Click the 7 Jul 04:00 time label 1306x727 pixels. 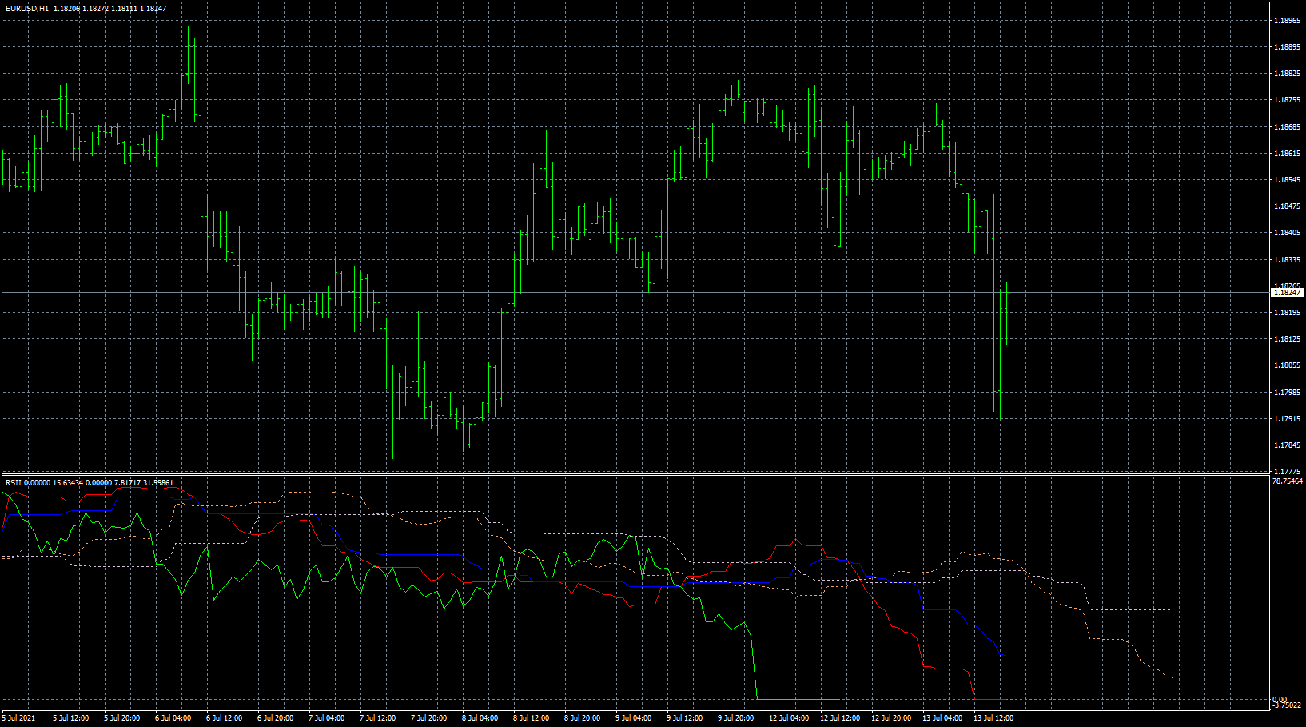click(x=327, y=718)
